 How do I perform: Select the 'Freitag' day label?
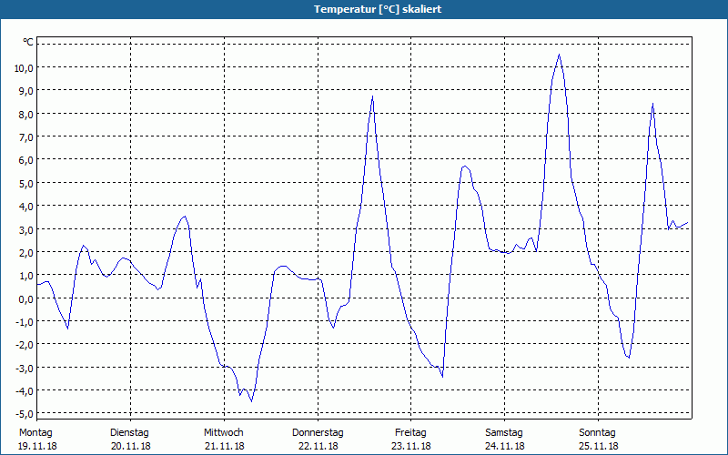[410, 433]
